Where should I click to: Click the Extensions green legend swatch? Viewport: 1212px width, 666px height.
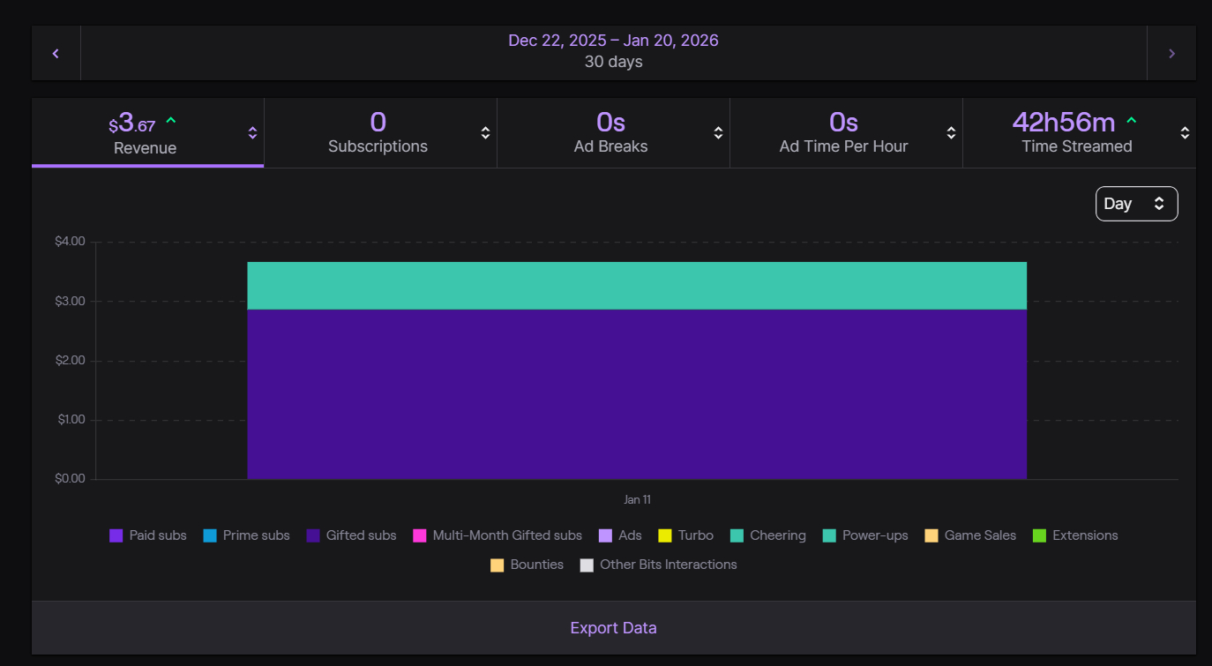(1039, 535)
